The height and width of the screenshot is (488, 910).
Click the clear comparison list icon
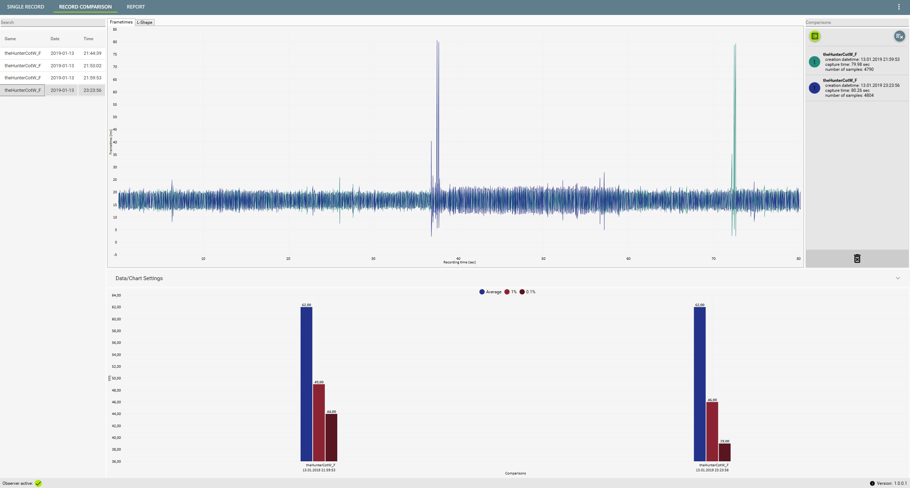(899, 36)
